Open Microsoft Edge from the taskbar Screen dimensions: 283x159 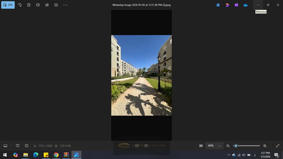(36, 155)
